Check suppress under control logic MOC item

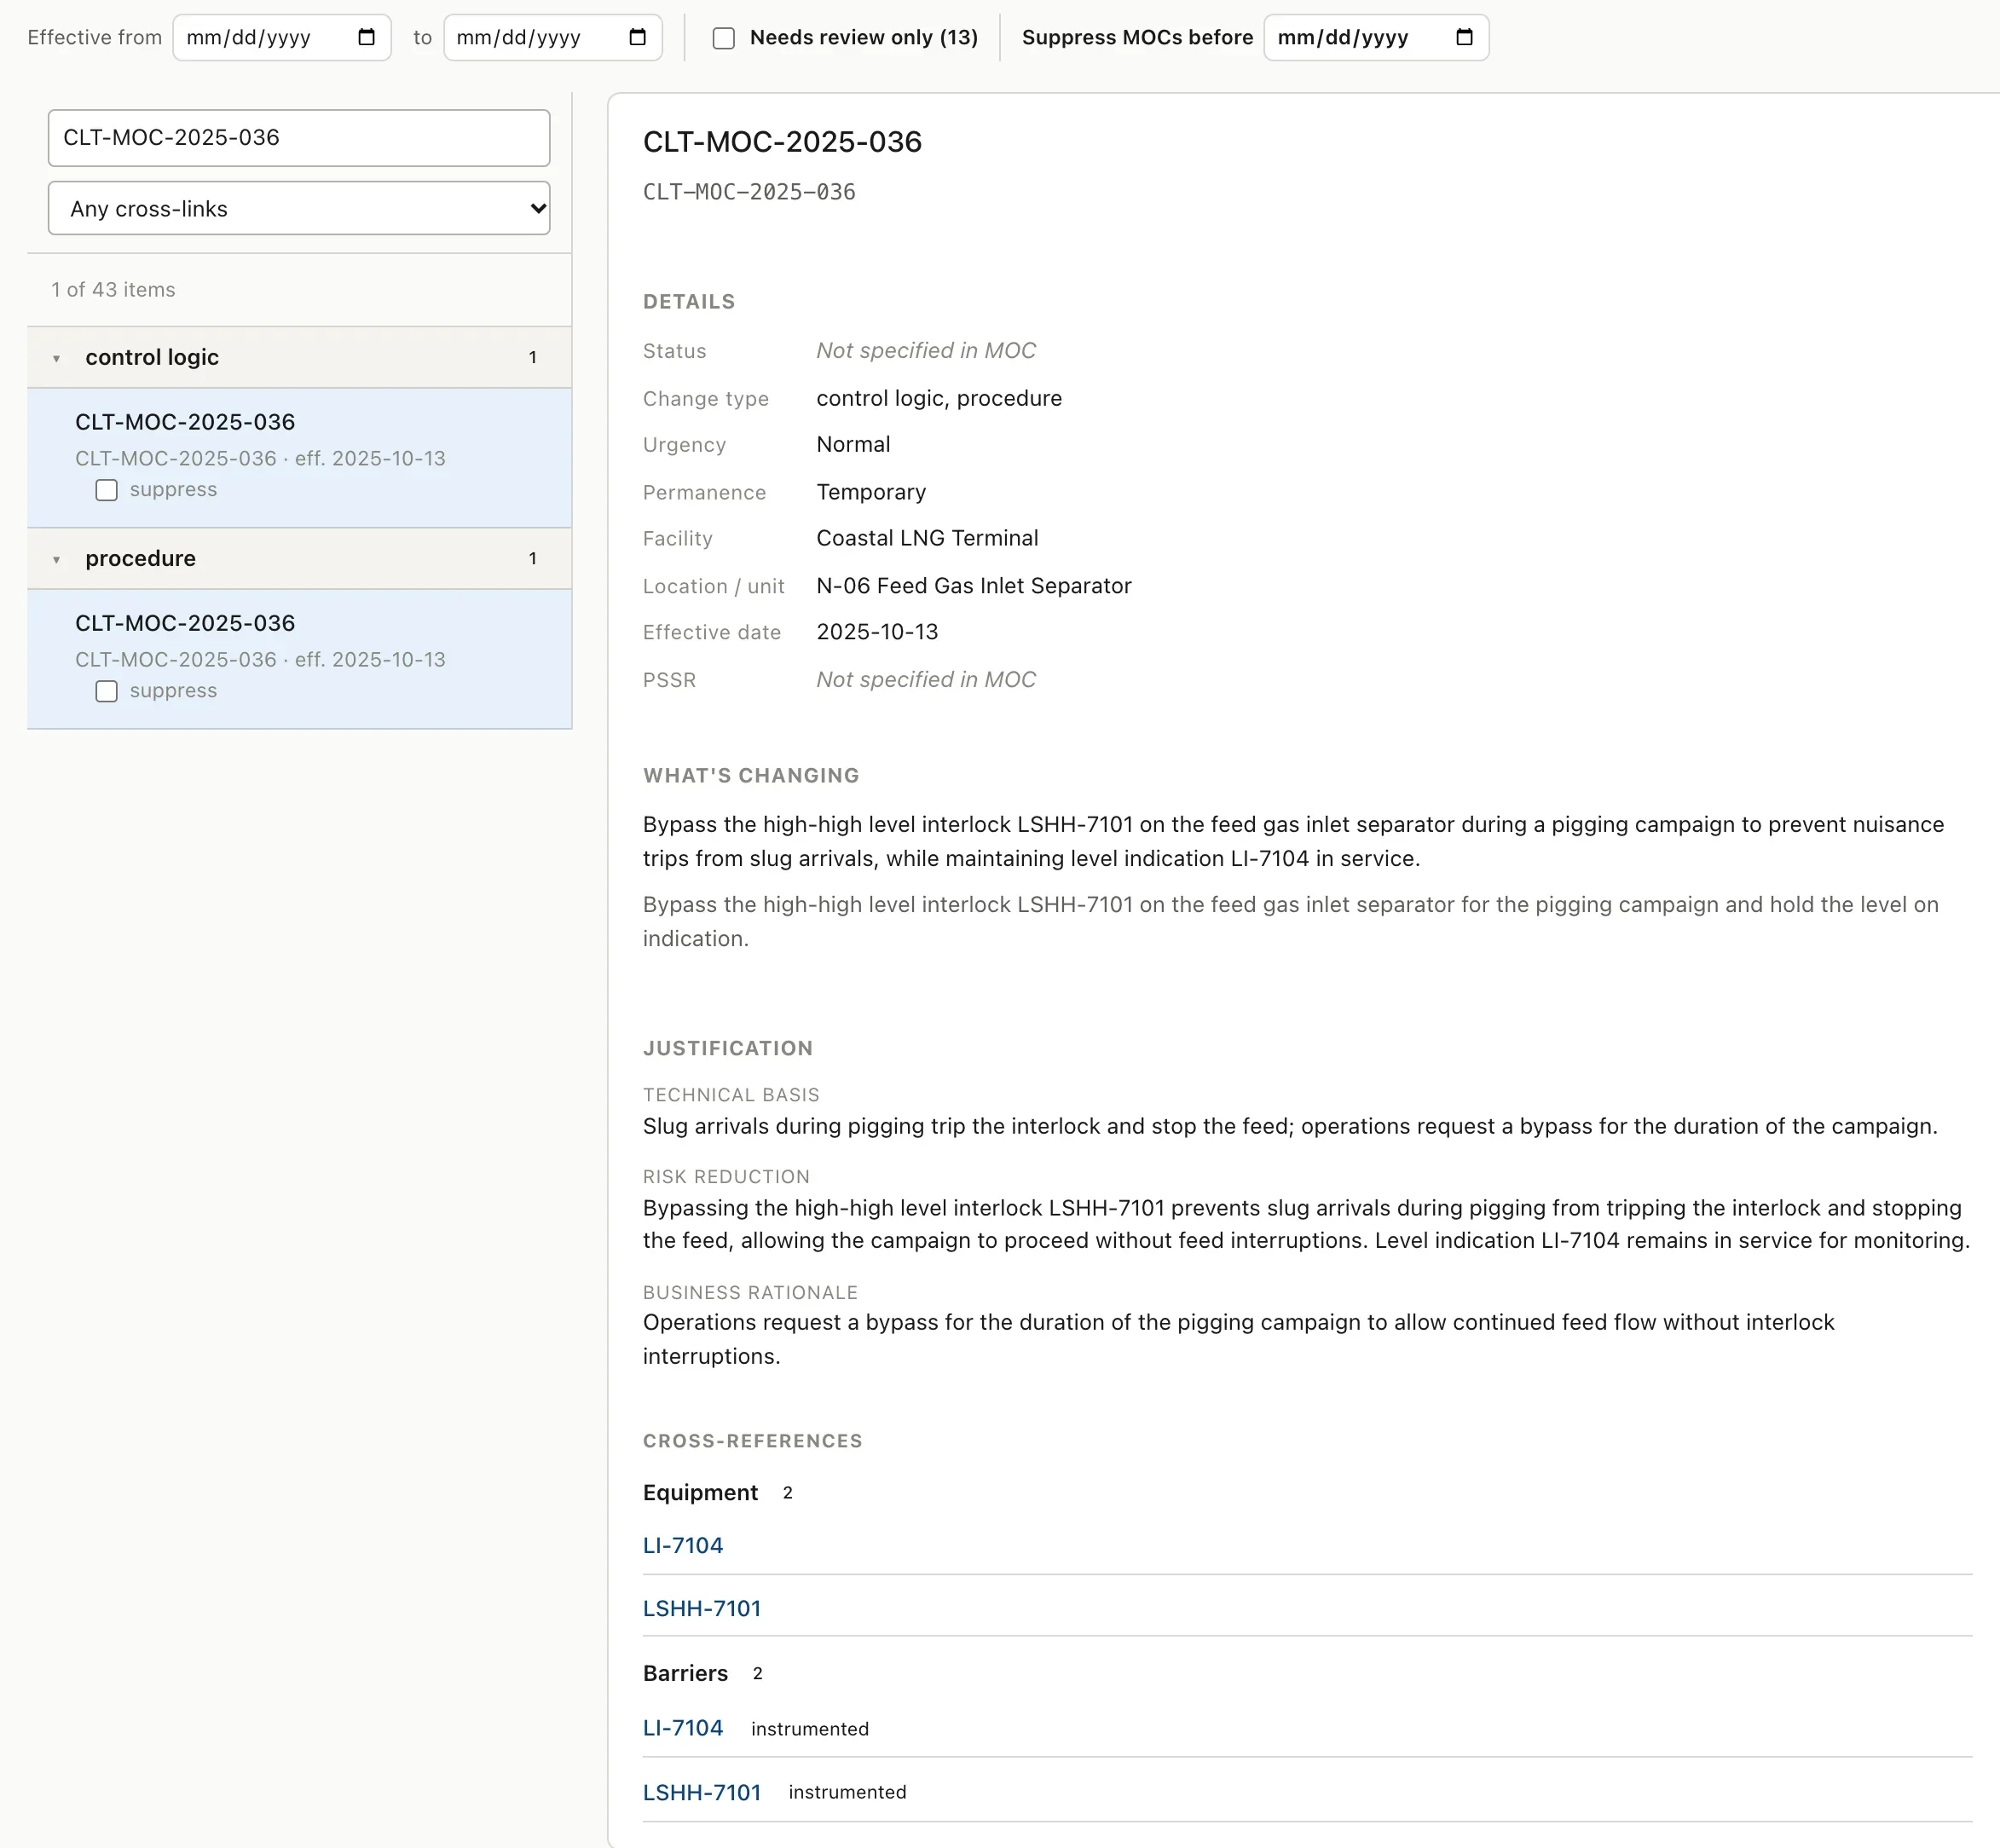pyautogui.click(x=106, y=490)
